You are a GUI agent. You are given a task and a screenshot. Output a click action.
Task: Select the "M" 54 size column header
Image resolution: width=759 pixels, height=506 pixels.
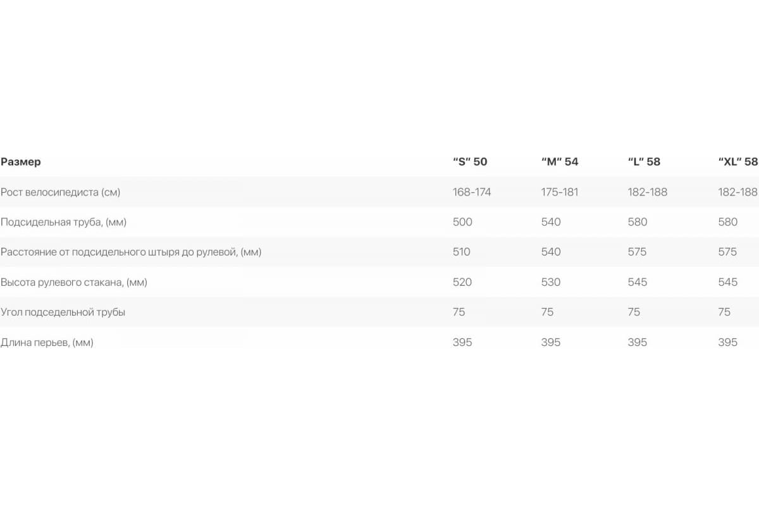point(560,162)
